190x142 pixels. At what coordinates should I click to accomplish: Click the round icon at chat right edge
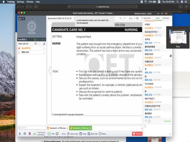click(171, 56)
